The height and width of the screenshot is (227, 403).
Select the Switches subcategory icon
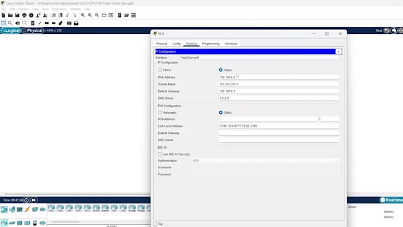[x=12, y=223]
